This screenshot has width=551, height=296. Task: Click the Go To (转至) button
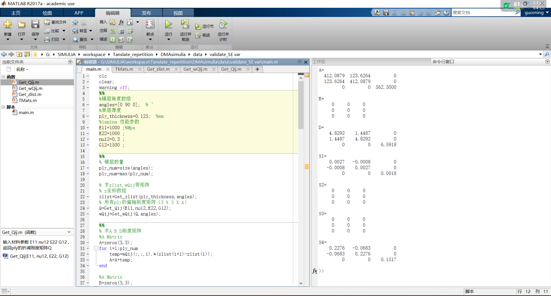80,31
